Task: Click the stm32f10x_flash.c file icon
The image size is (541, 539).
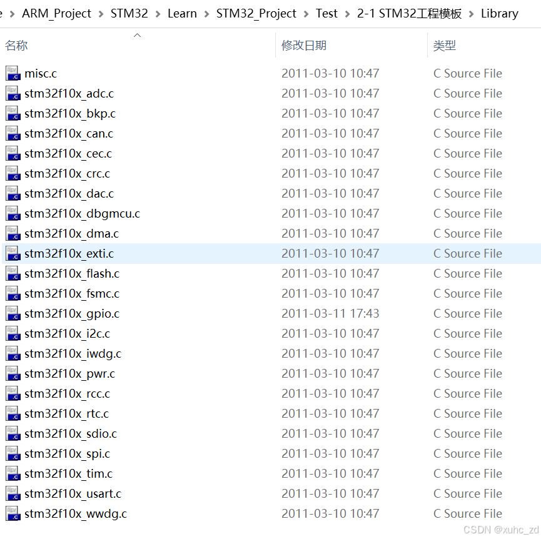Action: pos(13,273)
